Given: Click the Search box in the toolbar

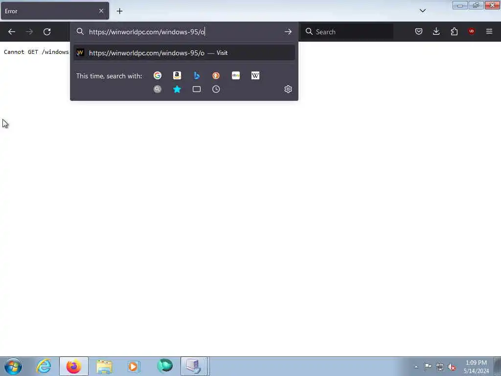Looking at the screenshot, I should point(347,32).
